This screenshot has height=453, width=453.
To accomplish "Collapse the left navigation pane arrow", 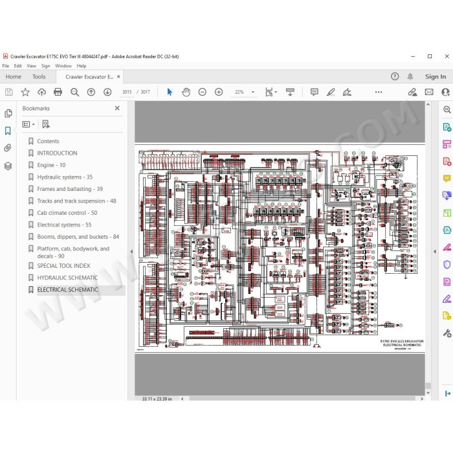I will [x=131, y=252].
